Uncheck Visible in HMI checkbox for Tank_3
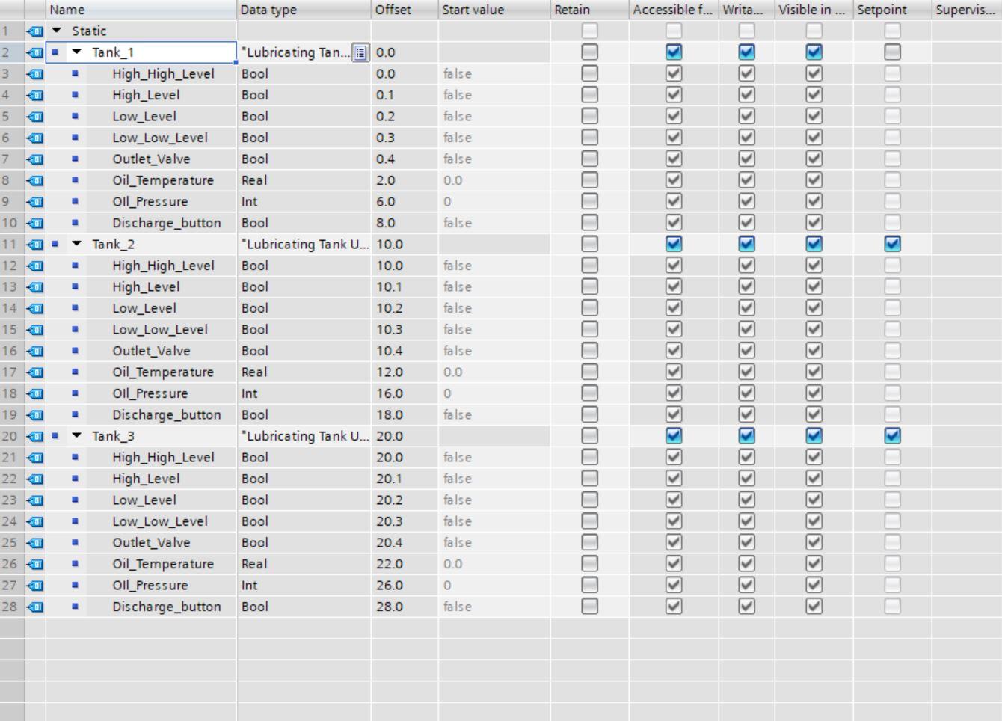This screenshot has height=721, width=1002. click(814, 436)
